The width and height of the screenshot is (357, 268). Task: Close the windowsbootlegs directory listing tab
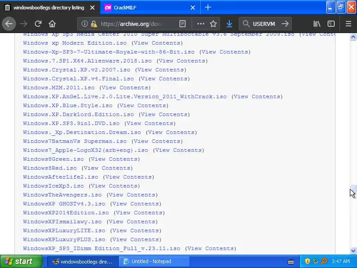coord(92,8)
